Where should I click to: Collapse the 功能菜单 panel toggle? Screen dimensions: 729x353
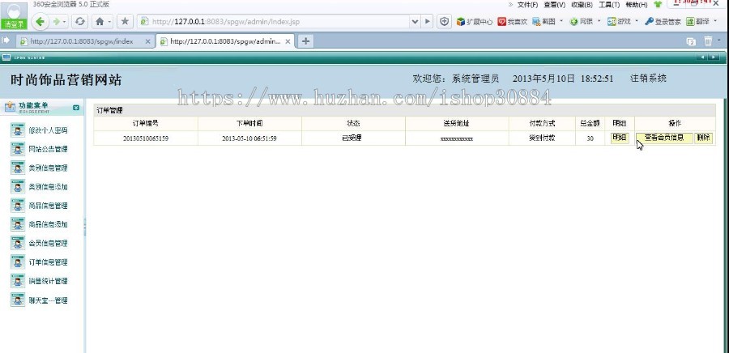[76, 108]
